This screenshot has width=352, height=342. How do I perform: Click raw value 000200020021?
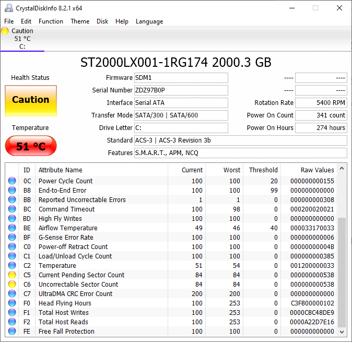point(312,209)
